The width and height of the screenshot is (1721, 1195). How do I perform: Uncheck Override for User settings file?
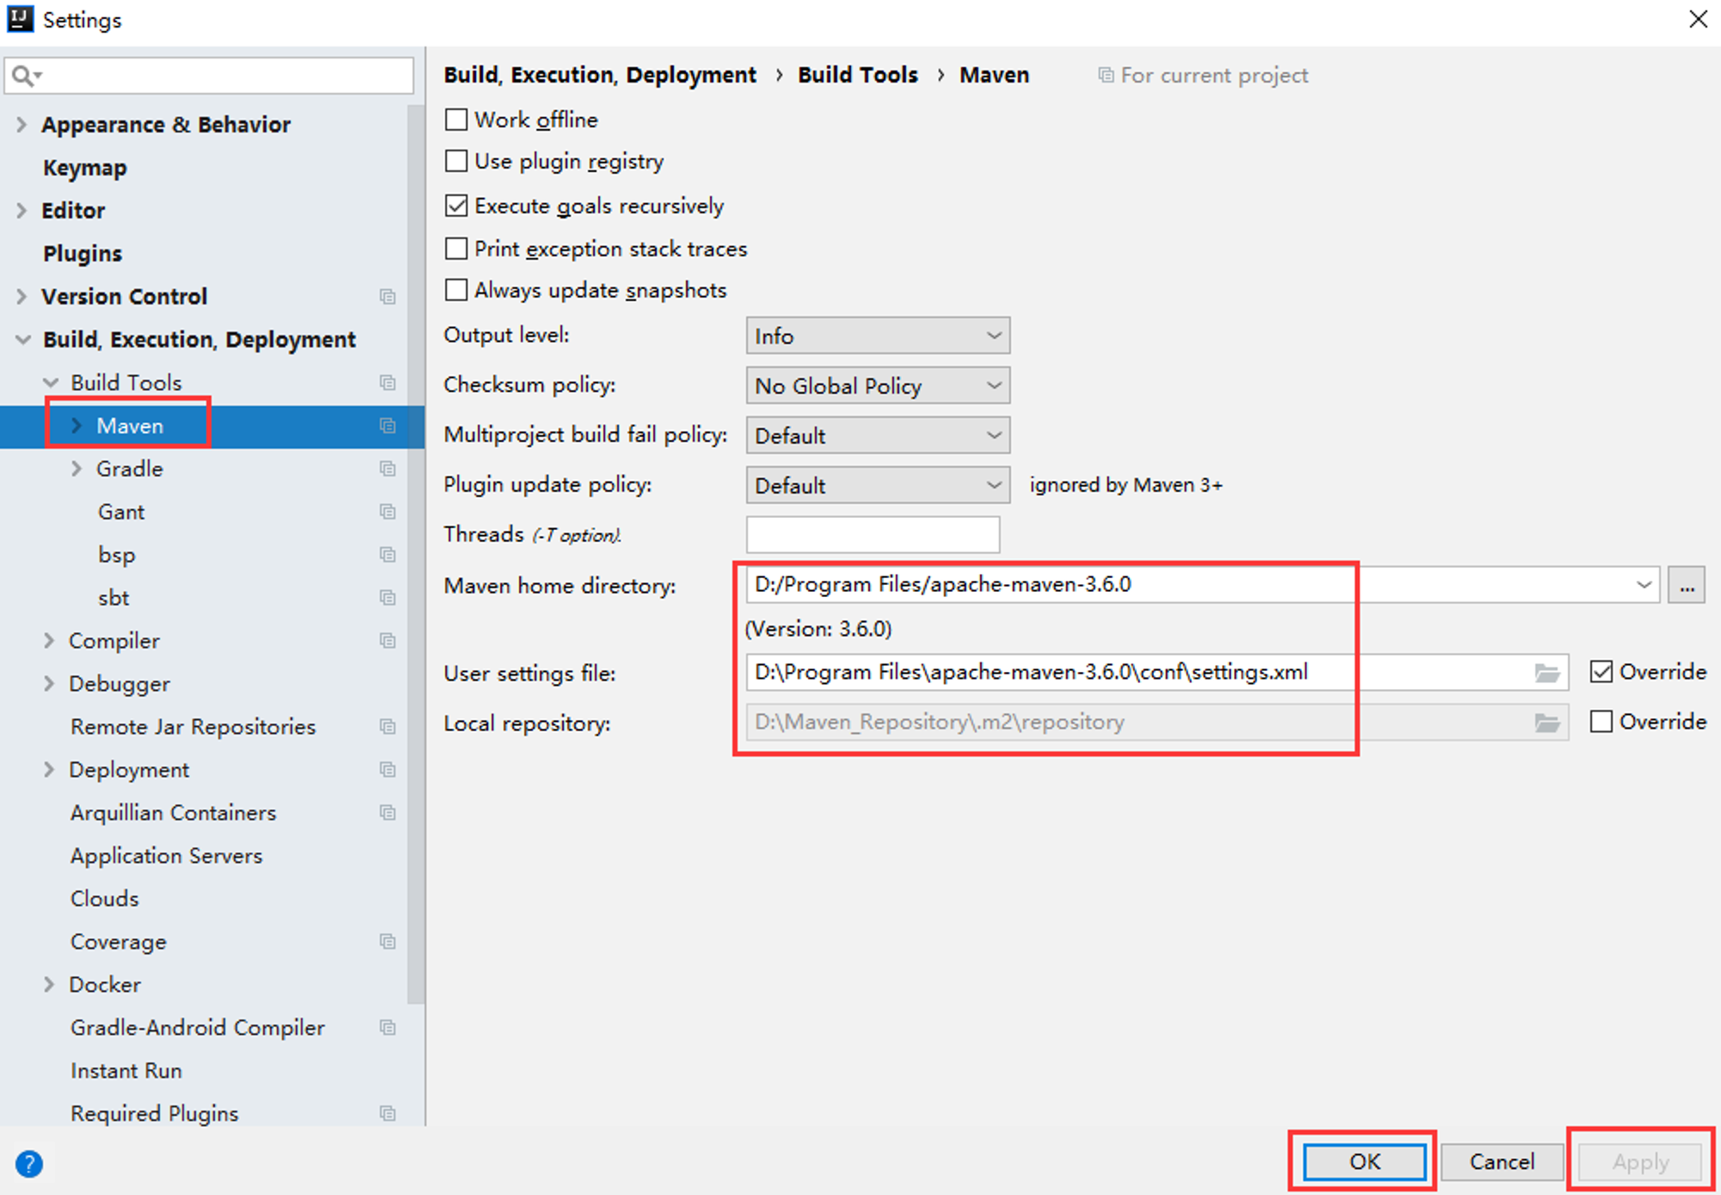tap(1601, 672)
